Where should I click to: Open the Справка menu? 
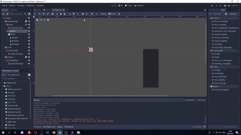click(40, 6)
